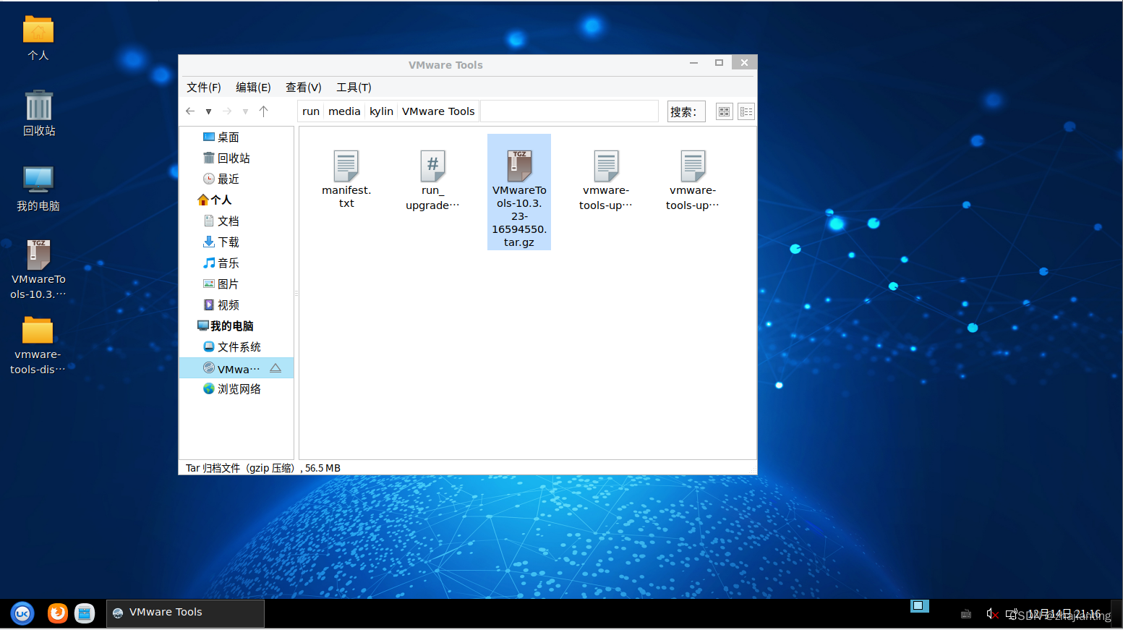Switch to icon view mode
Viewport: 1123px width, 630px height.
pyautogui.click(x=724, y=111)
